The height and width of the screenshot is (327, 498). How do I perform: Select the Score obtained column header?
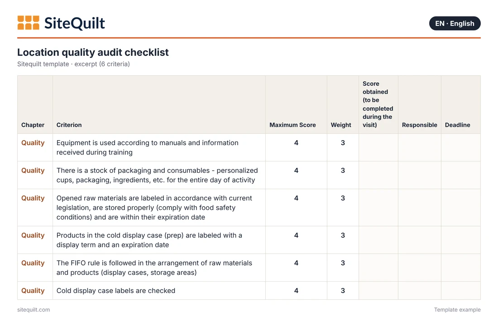(378, 104)
